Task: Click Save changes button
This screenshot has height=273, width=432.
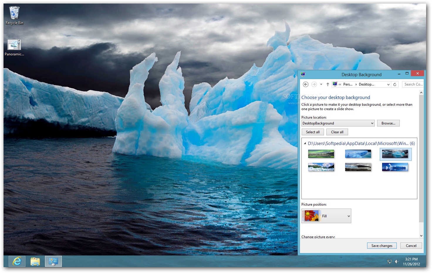Action: [x=382, y=246]
